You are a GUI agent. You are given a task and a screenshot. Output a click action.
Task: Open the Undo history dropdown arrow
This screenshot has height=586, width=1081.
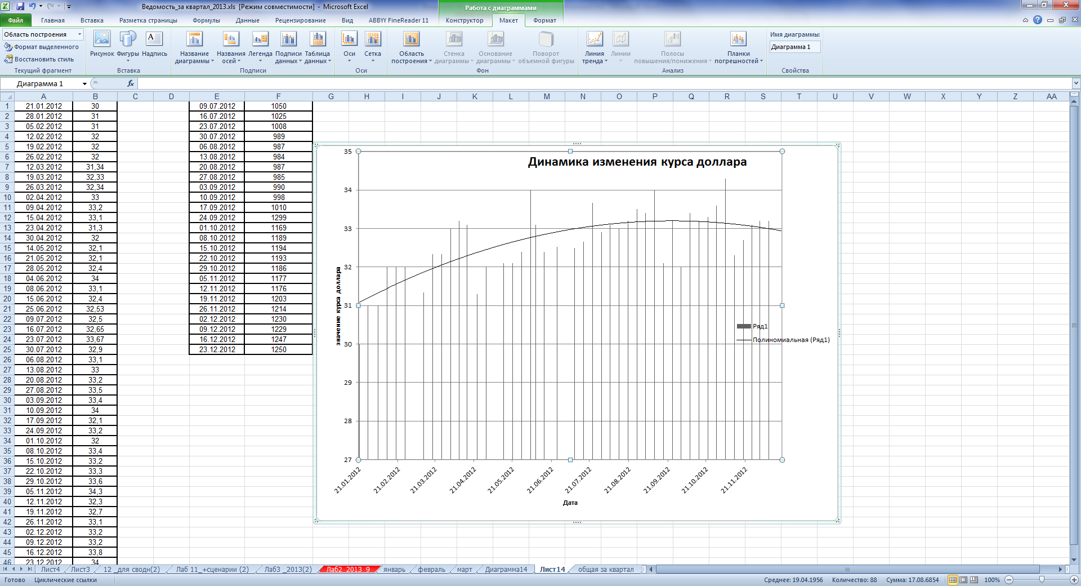pyautogui.click(x=41, y=7)
